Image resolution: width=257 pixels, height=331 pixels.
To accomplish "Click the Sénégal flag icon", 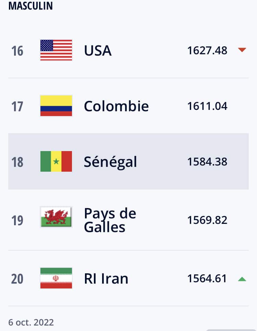I will (x=56, y=161).
